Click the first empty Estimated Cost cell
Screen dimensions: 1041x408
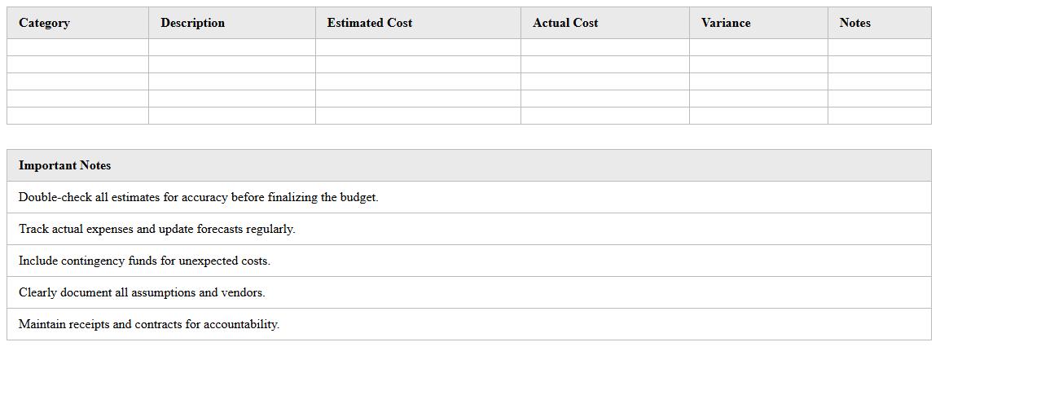pyautogui.click(x=417, y=47)
